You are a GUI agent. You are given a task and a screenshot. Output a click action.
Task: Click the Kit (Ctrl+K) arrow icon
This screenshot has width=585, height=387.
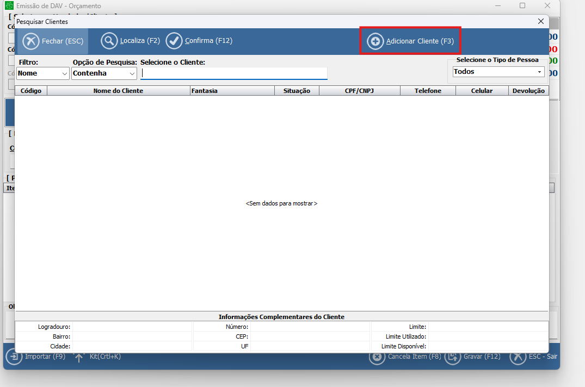click(79, 357)
